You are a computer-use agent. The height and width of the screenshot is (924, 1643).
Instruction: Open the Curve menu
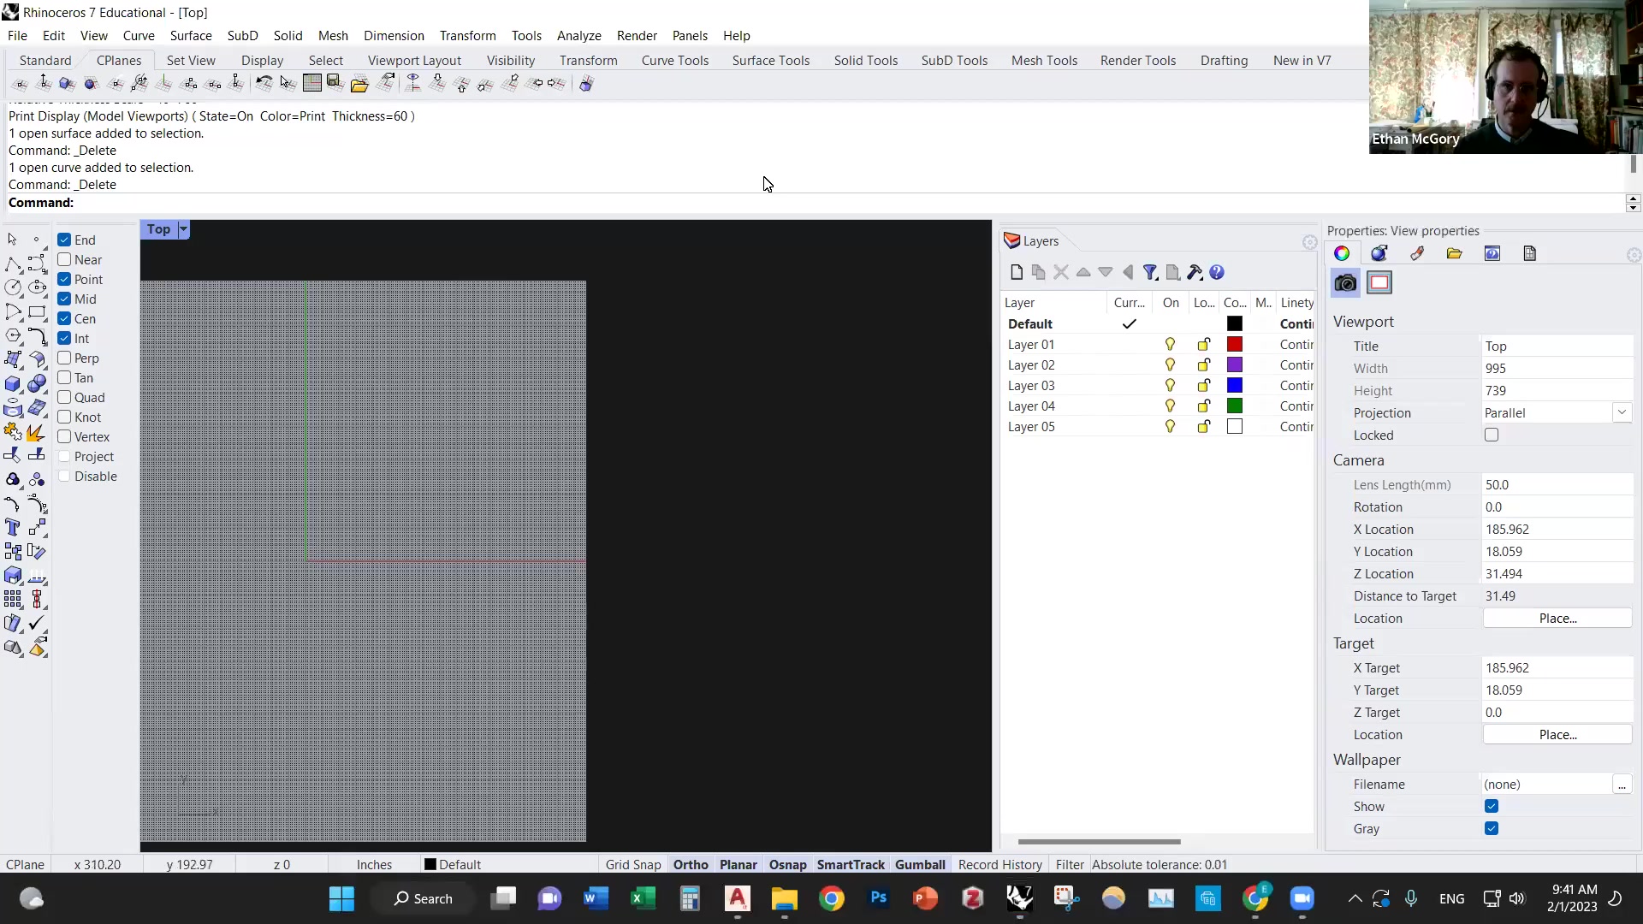click(139, 35)
